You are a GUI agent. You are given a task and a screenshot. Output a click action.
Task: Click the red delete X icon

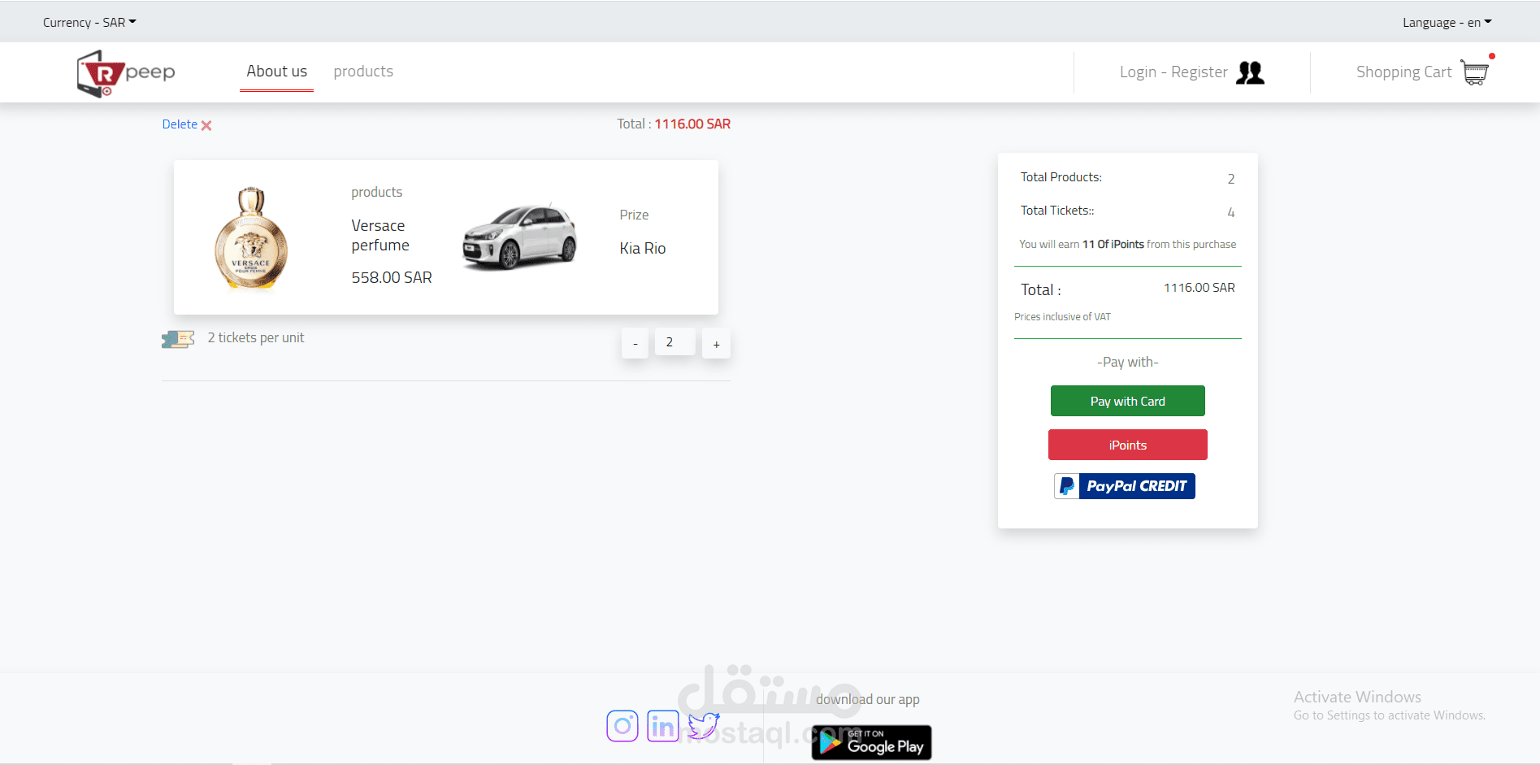pyautogui.click(x=206, y=125)
